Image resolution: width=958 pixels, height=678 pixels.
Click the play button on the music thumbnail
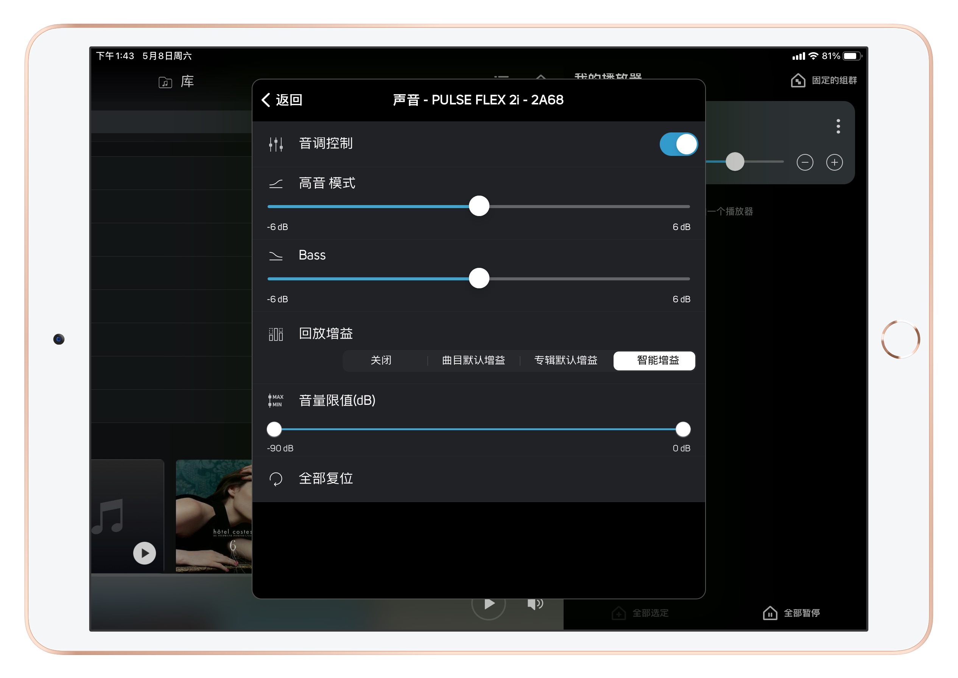pyautogui.click(x=144, y=553)
